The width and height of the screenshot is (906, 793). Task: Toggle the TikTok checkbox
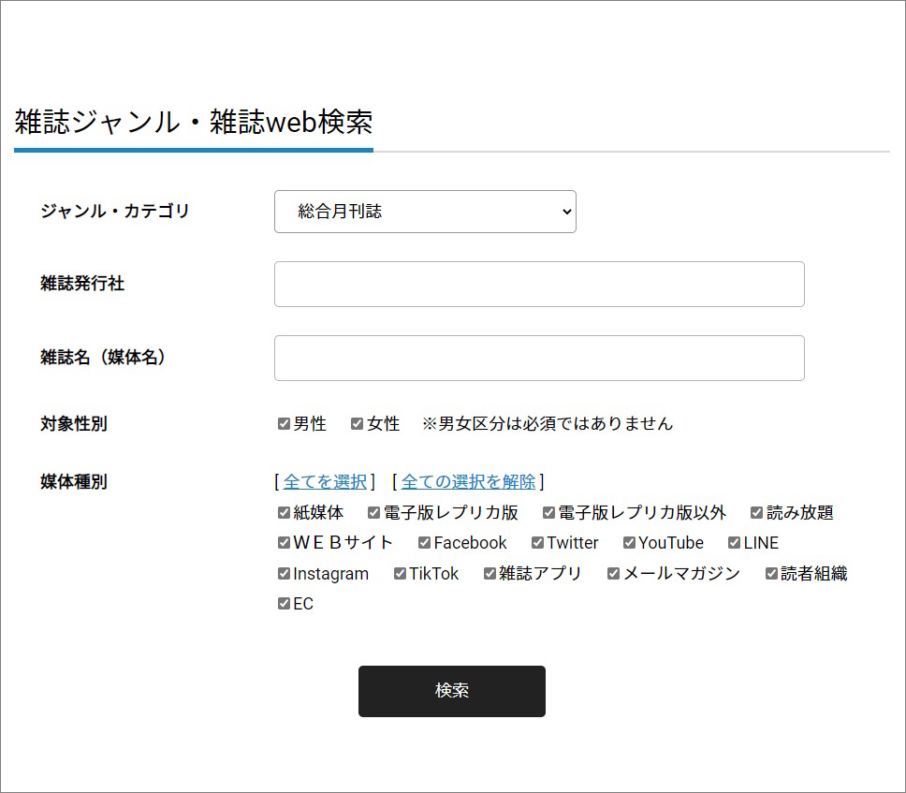400,573
